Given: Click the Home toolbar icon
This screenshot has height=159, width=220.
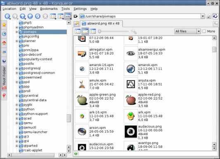Looking at the screenshot, I should pyautogui.click(x=30, y=16).
